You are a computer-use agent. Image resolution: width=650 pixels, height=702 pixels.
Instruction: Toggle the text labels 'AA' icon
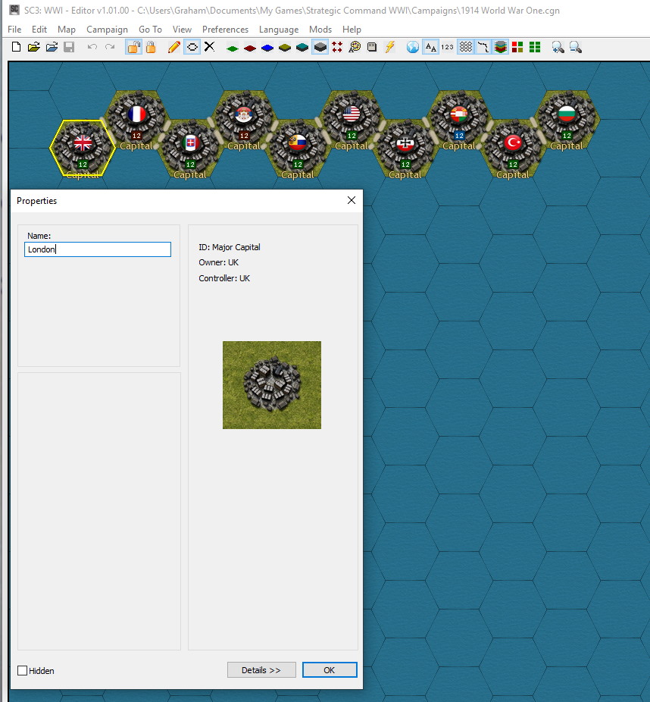tap(430, 47)
